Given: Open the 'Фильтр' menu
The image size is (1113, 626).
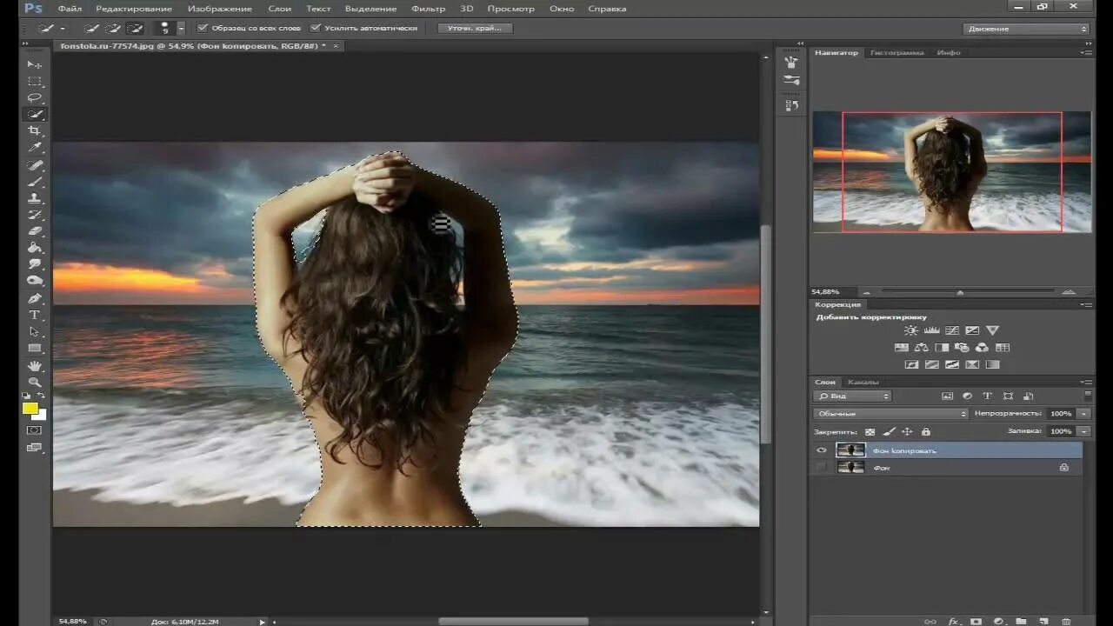Looking at the screenshot, I should tap(428, 9).
